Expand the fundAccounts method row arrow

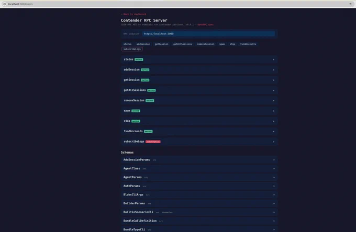tap(274, 131)
